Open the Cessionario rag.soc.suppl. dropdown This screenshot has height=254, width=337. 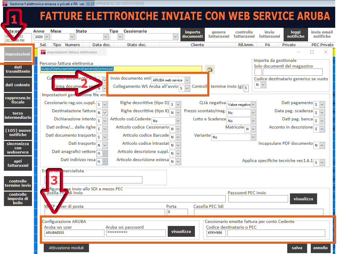click(x=105, y=105)
